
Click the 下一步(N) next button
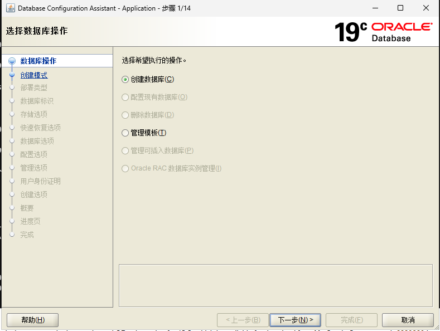click(x=295, y=320)
